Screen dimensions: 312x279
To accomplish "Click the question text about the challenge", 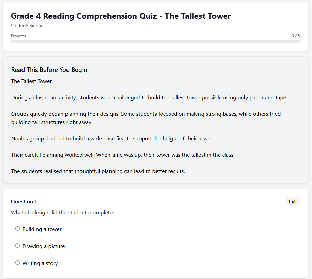I will pyautogui.click(x=63, y=212).
